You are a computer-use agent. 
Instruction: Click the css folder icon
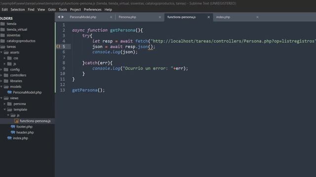tap(9, 58)
